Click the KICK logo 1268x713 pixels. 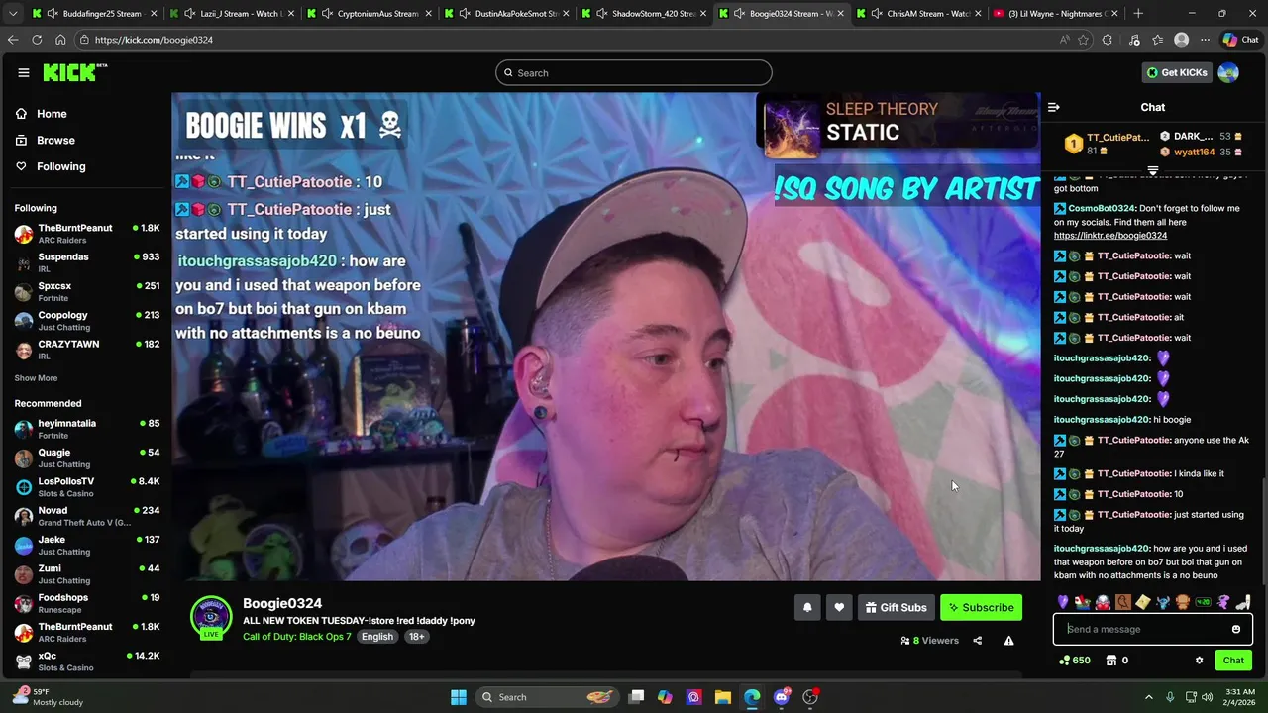pyautogui.click(x=74, y=72)
